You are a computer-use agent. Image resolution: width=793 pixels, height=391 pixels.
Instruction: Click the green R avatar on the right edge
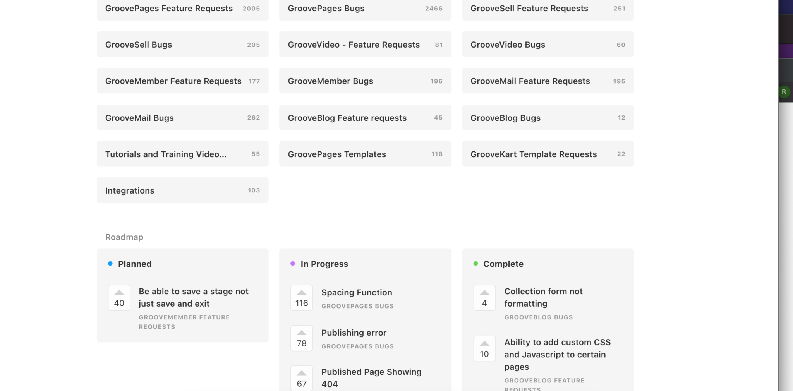784,92
